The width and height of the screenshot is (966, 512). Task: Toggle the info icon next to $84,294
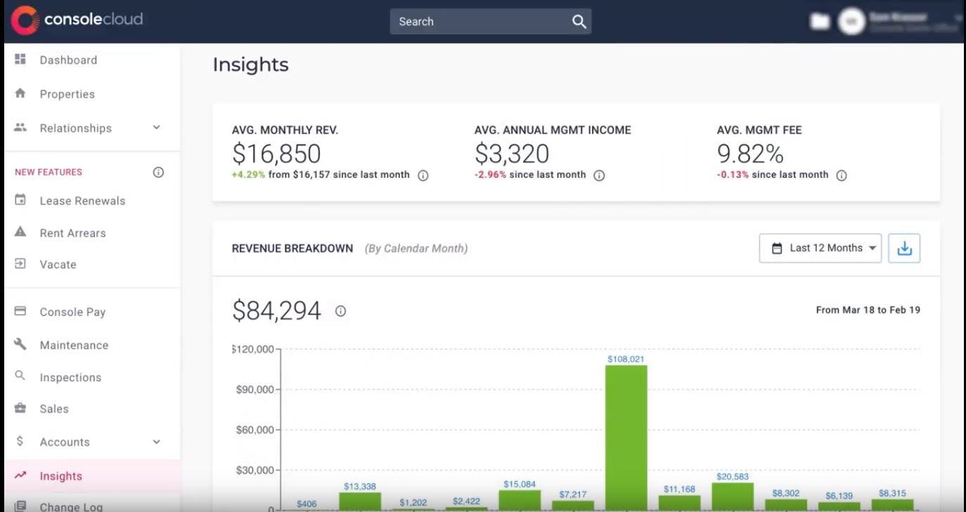tap(341, 311)
